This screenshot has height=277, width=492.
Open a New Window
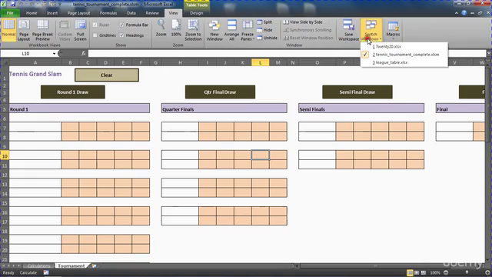point(214,30)
